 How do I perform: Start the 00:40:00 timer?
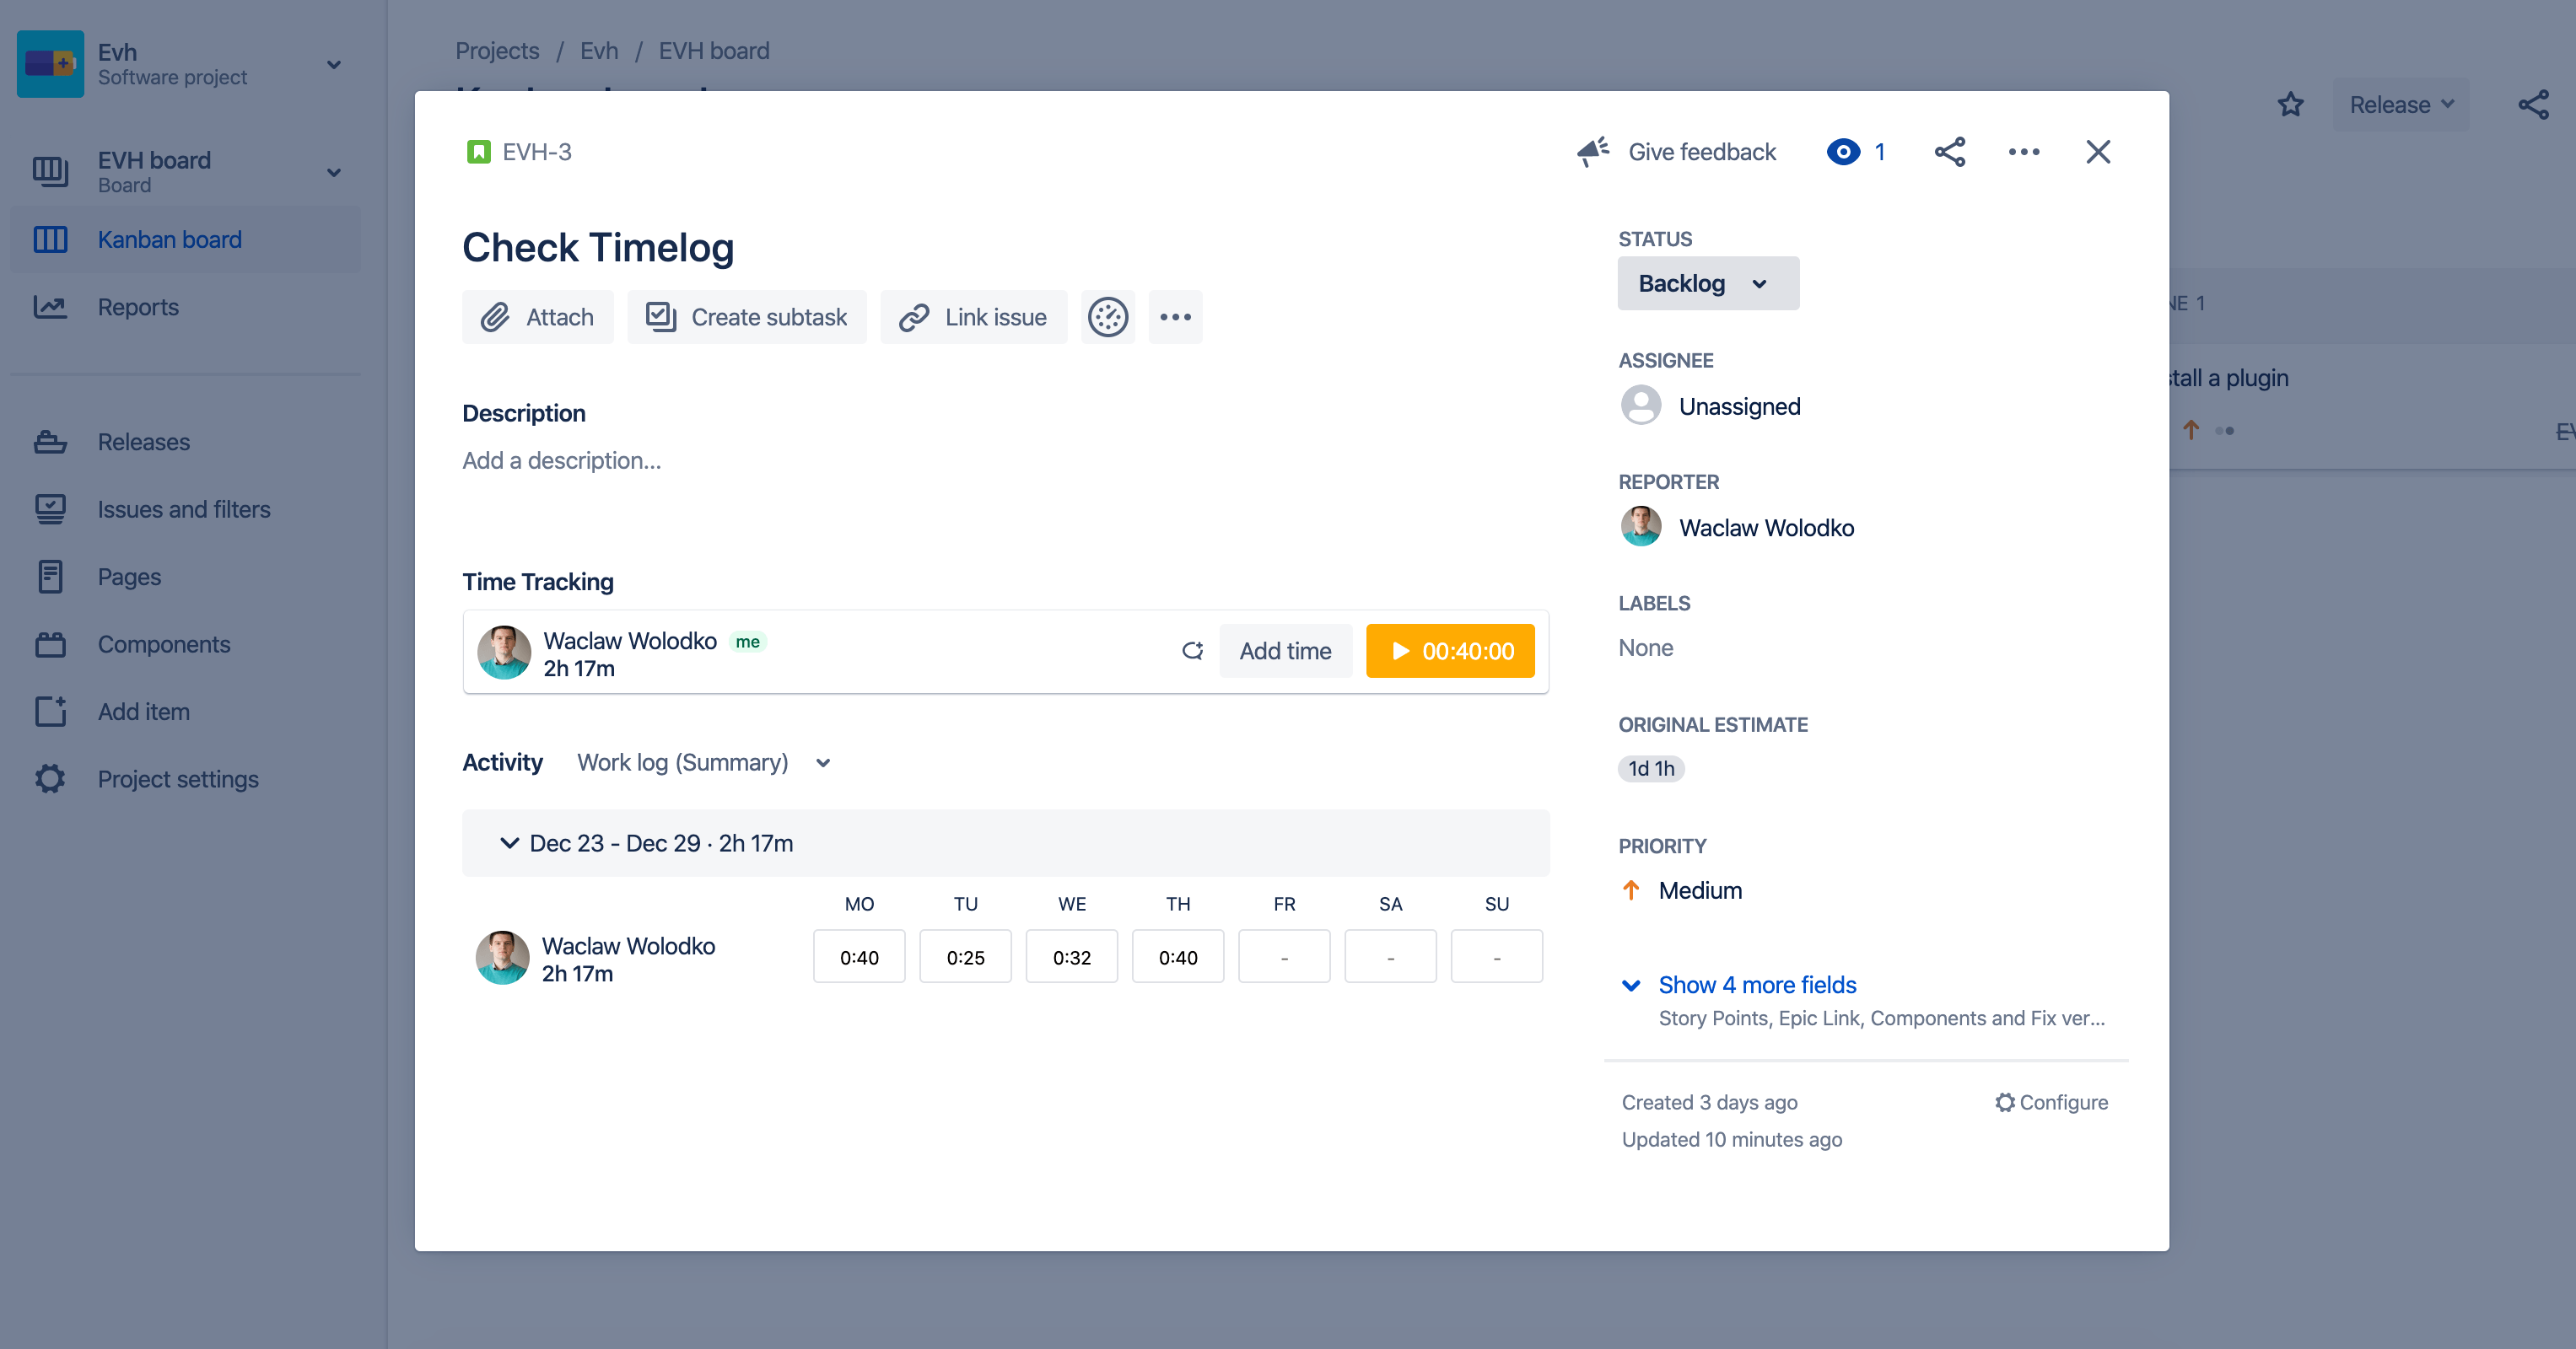pyautogui.click(x=1449, y=651)
